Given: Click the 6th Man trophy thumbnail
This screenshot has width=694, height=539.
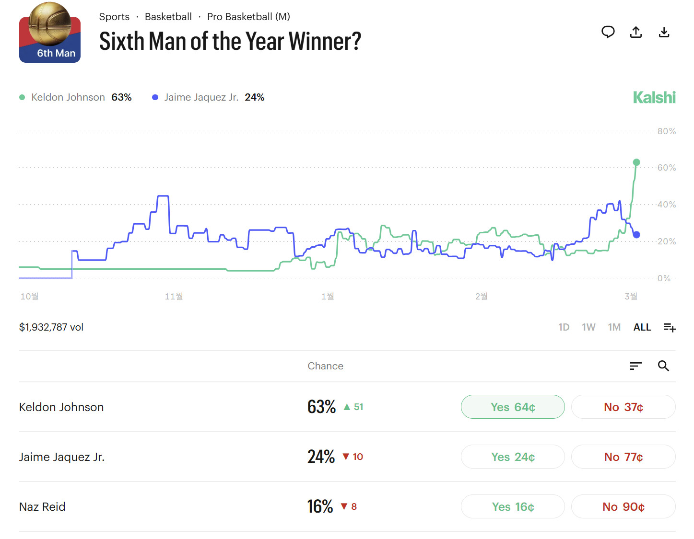Looking at the screenshot, I should click(50, 33).
